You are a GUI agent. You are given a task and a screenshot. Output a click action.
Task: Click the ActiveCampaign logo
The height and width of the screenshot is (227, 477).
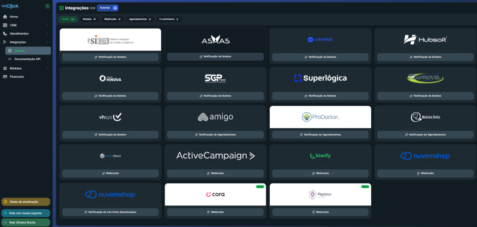(215, 156)
